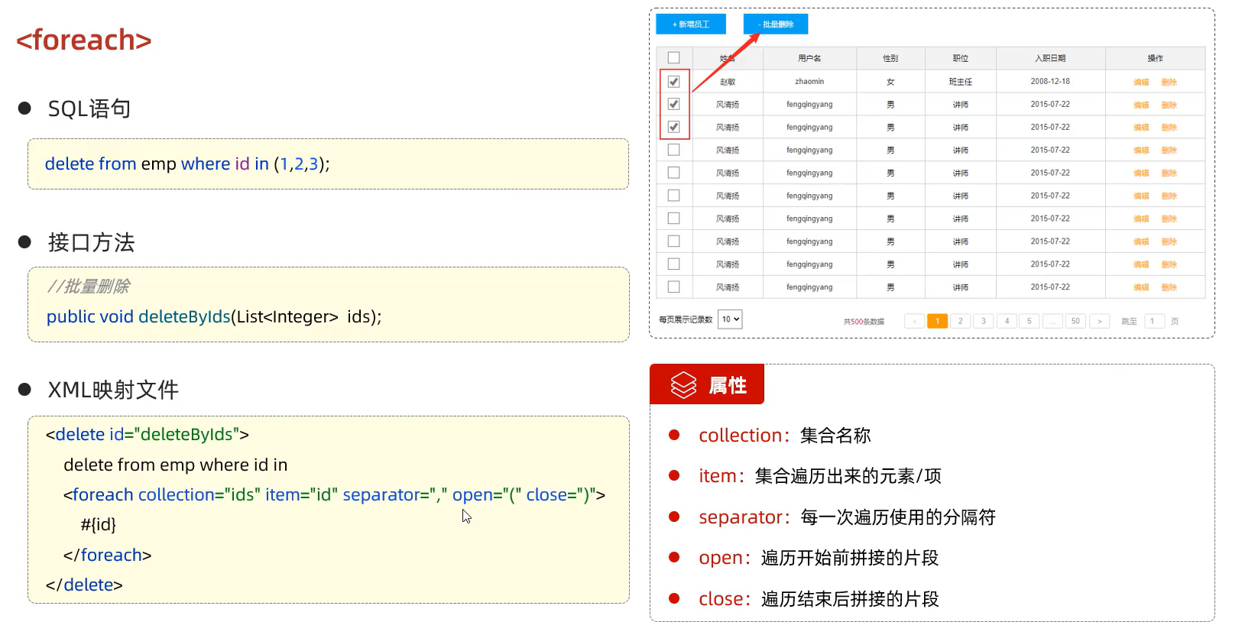1255x622 pixels.
Task: Click the 2008-12-18 date cell
Action: click(x=1050, y=81)
